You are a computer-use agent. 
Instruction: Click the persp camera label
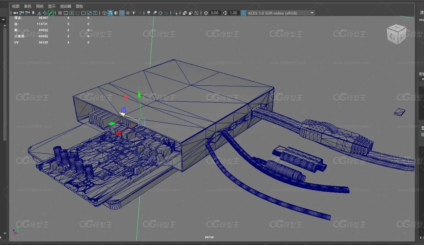click(x=209, y=237)
